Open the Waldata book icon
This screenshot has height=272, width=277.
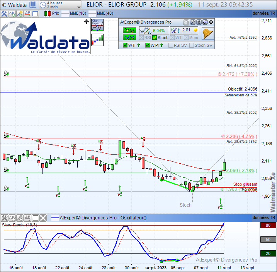pyautogui.click(x=33, y=5)
